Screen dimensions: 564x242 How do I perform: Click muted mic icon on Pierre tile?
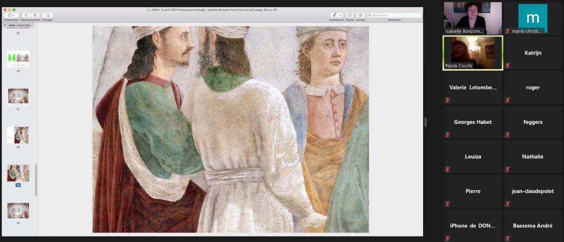447,204
